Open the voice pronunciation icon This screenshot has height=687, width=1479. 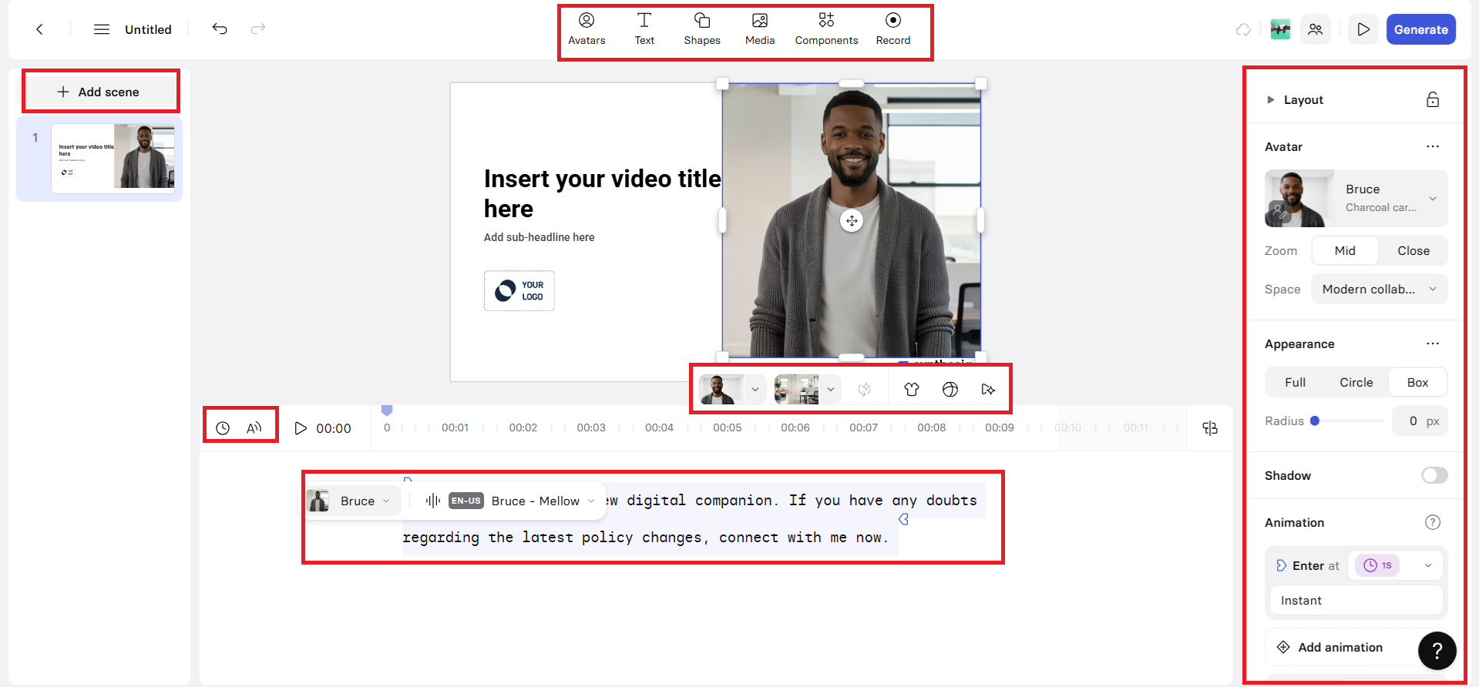coord(254,428)
